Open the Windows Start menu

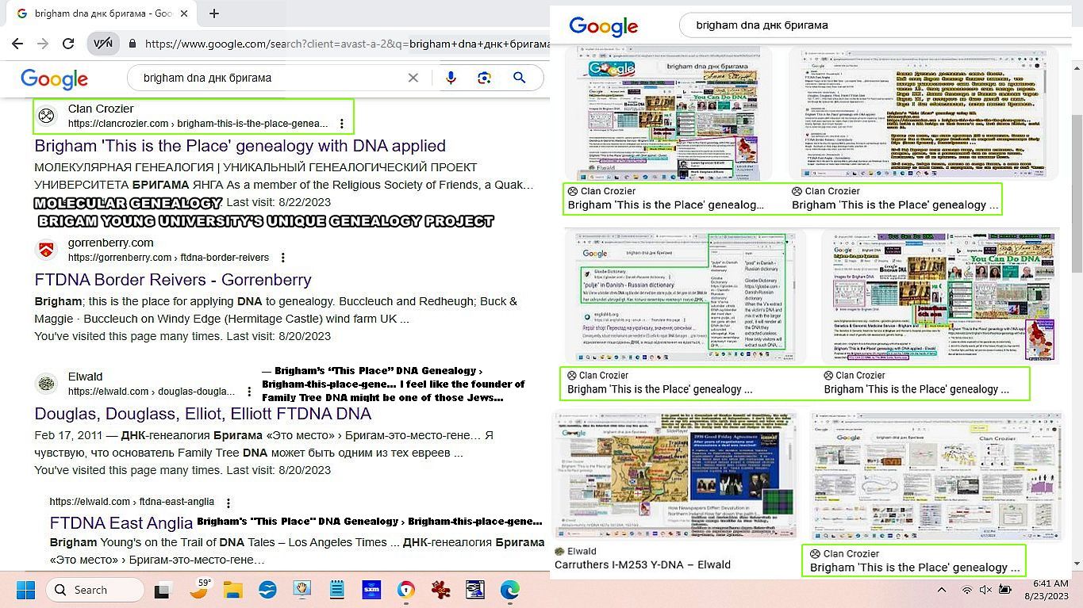click(26, 590)
